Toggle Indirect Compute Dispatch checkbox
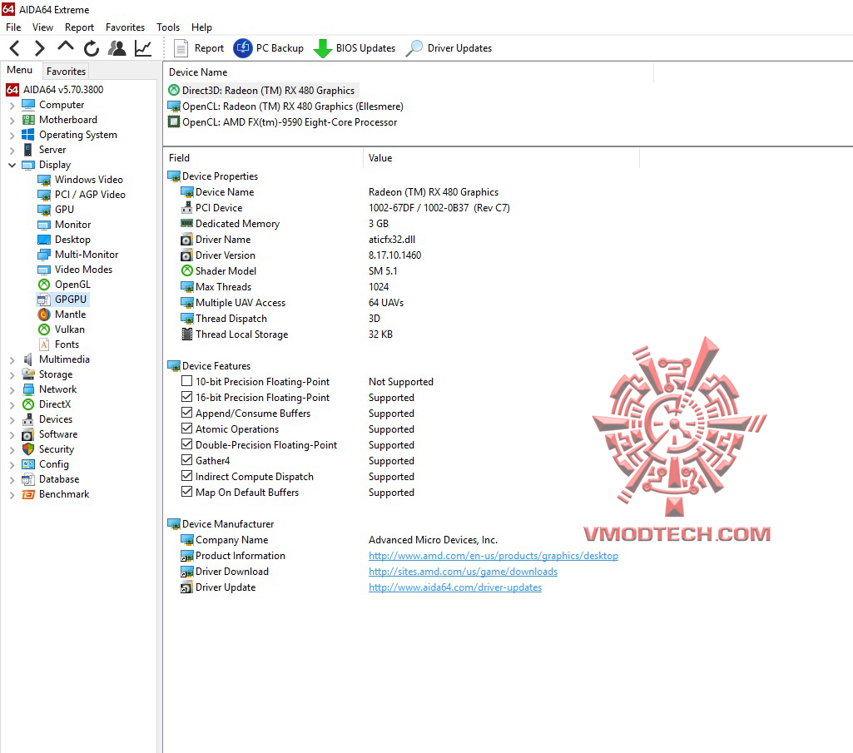The height and width of the screenshot is (753, 853). tap(186, 476)
